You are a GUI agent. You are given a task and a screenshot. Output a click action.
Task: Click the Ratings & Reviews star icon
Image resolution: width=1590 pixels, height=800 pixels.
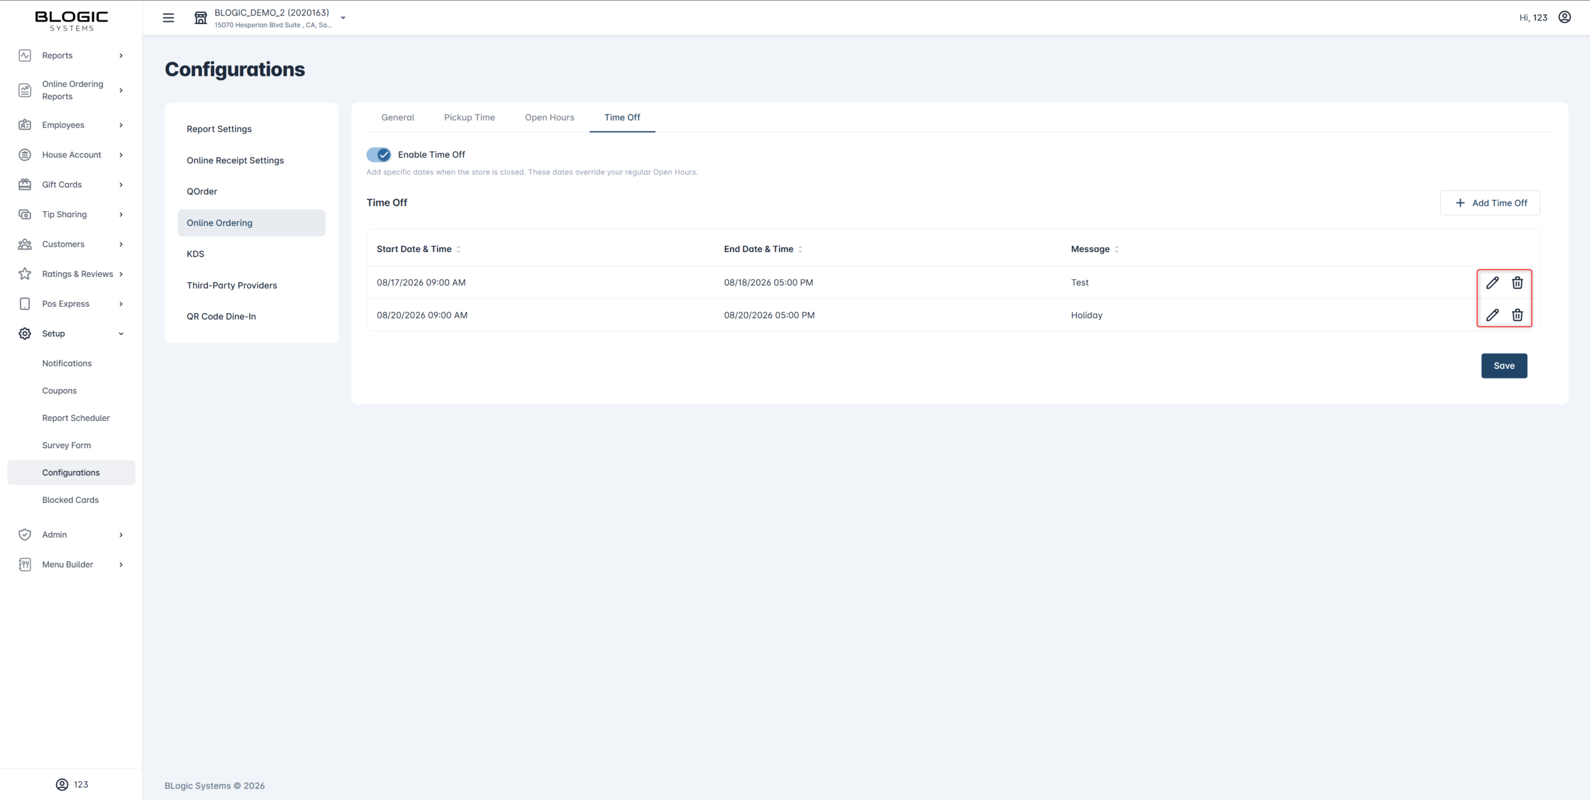[x=25, y=274]
